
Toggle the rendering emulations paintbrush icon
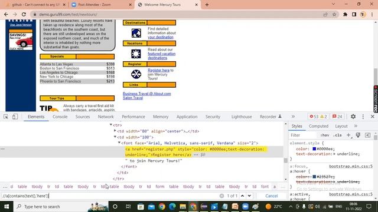pyautogui.click(x=358, y=135)
